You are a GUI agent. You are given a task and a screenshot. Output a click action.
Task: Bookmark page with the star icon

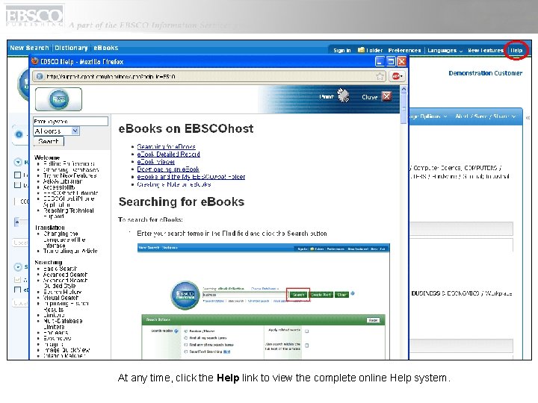pos(380,76)
